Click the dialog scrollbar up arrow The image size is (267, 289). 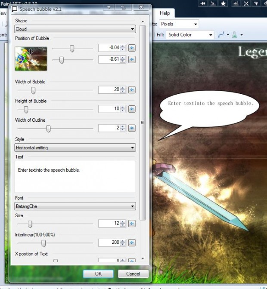(x=143, y=22)
